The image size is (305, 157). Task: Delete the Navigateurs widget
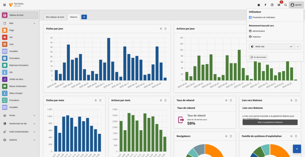tap(231, 136)
